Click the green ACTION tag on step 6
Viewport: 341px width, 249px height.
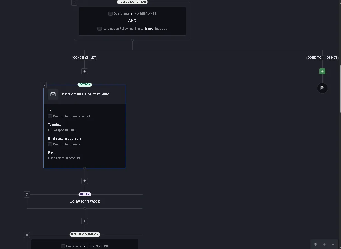(85, 85)
